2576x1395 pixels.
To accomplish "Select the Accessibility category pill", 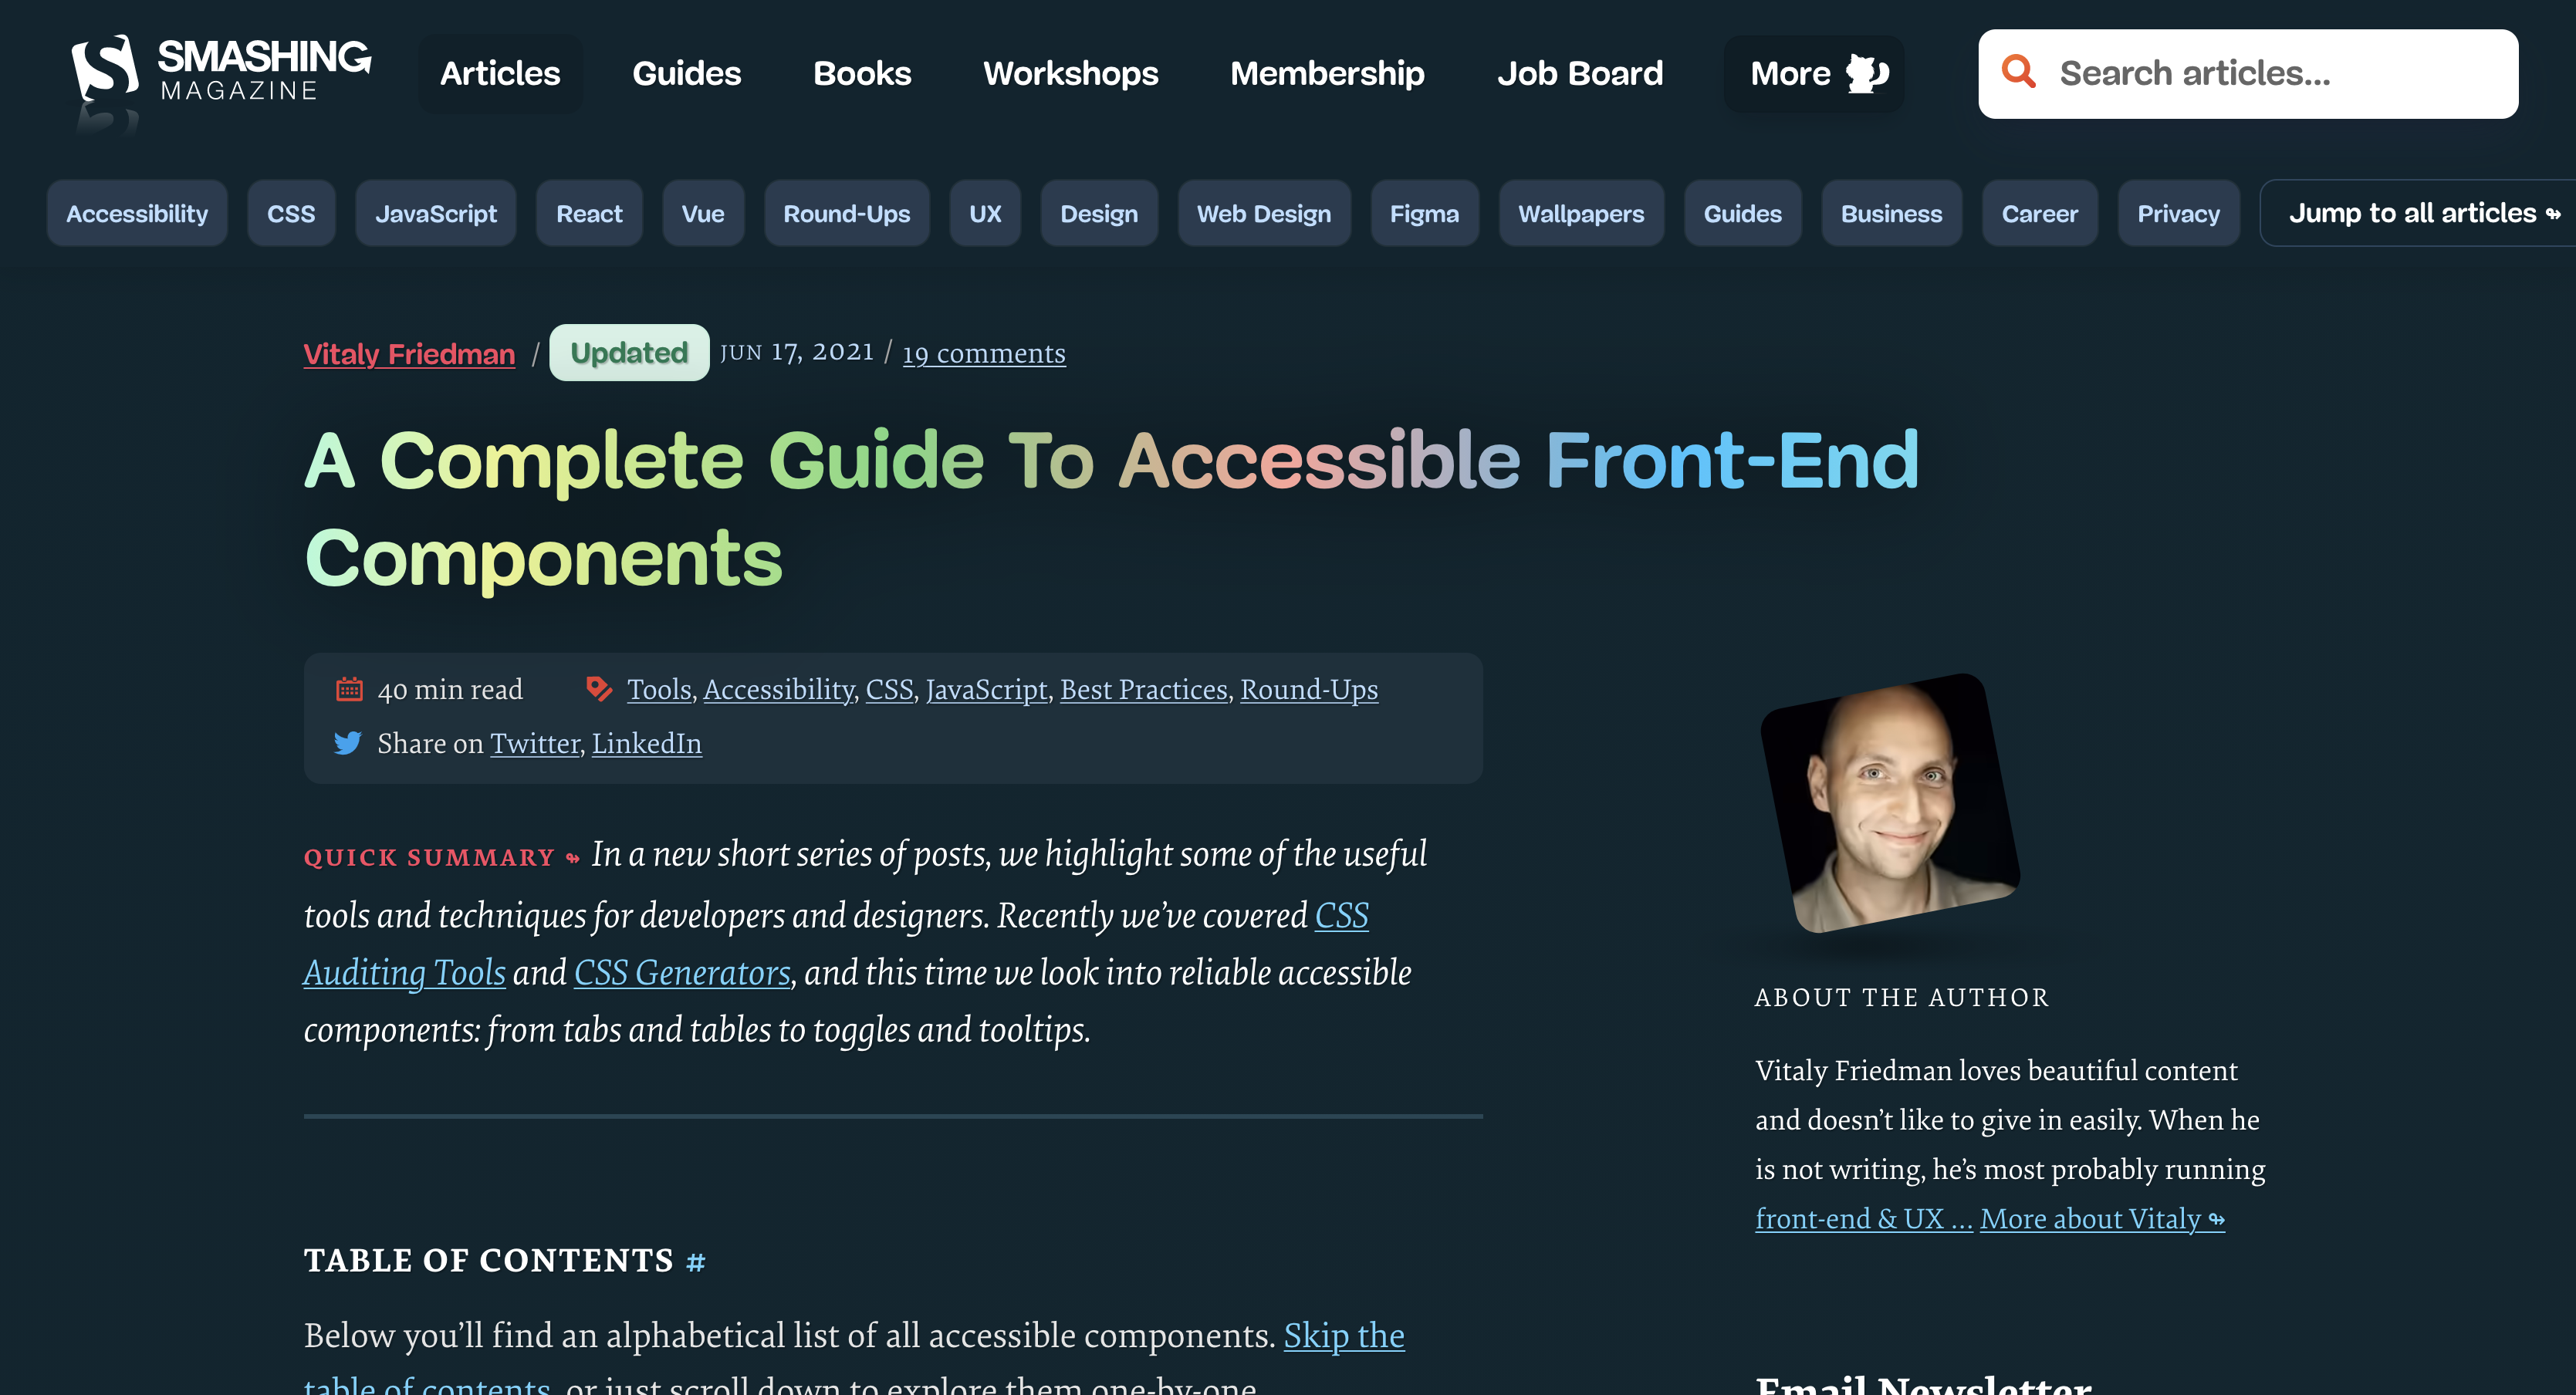I will pos(137,213).
